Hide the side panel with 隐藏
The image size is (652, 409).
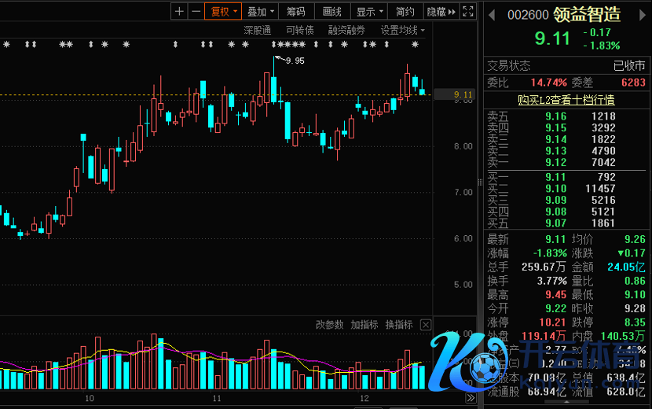click(x=440, y=11)
